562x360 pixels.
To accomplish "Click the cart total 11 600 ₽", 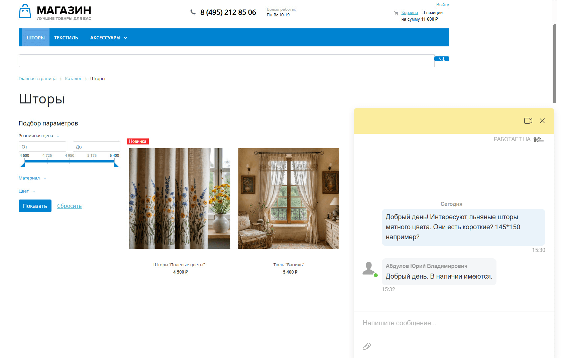I will 430,19.
